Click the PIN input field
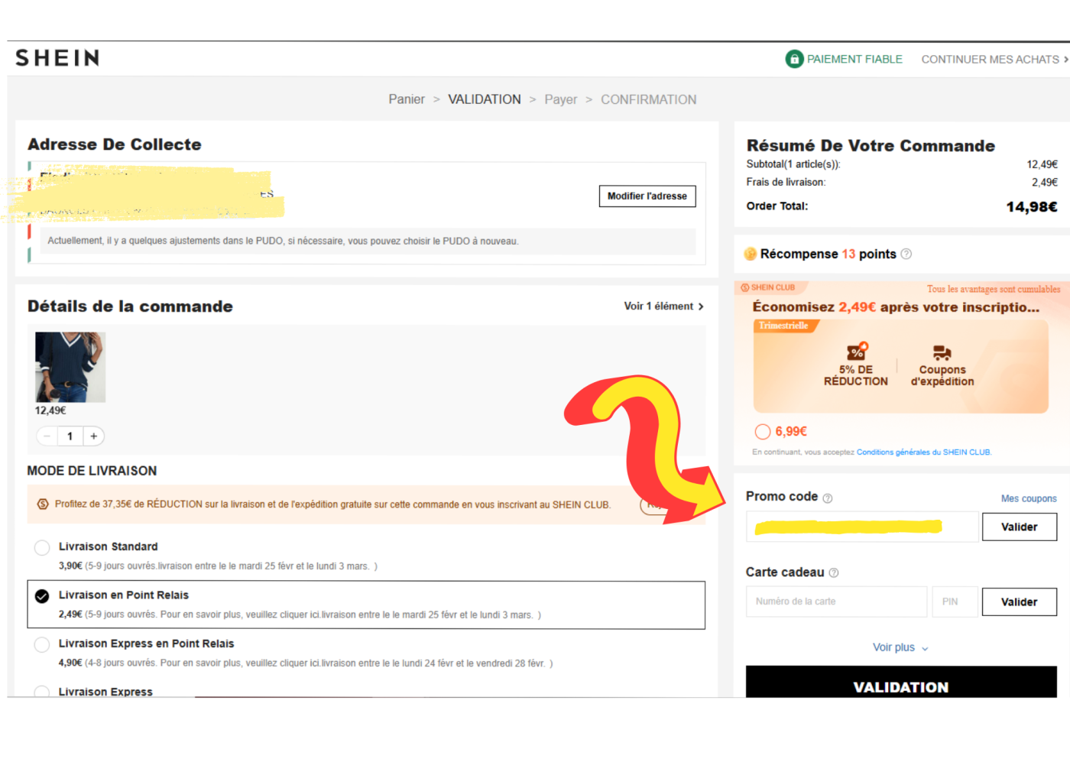Viewport: 1070px width, 775px height. 955,602
